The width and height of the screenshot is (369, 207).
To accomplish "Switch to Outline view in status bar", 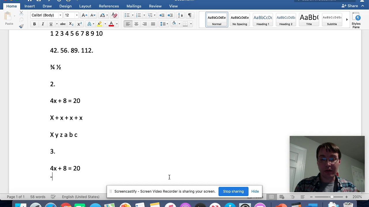I will pyautogui.click(x=292, y=197).
